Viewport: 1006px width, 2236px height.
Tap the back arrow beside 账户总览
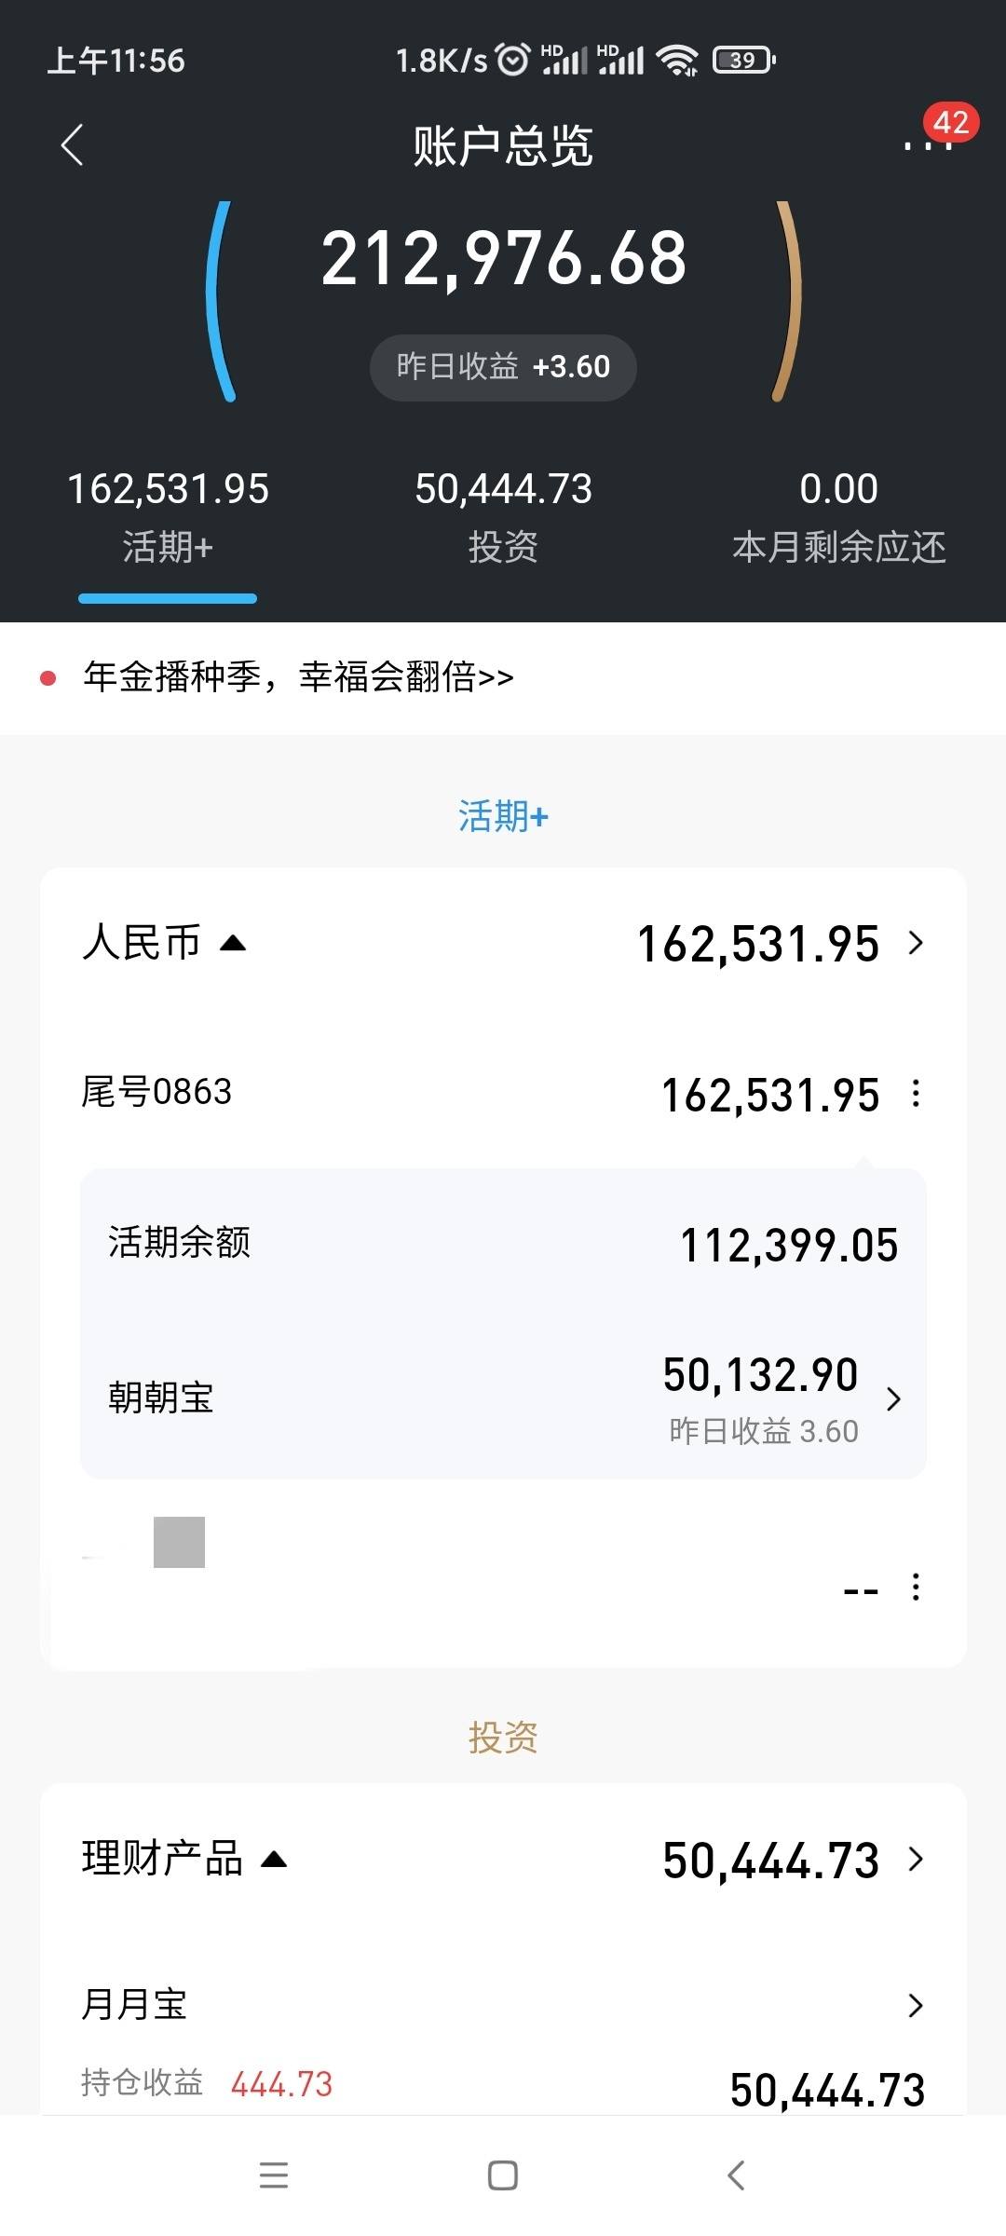tap(73, 144)
